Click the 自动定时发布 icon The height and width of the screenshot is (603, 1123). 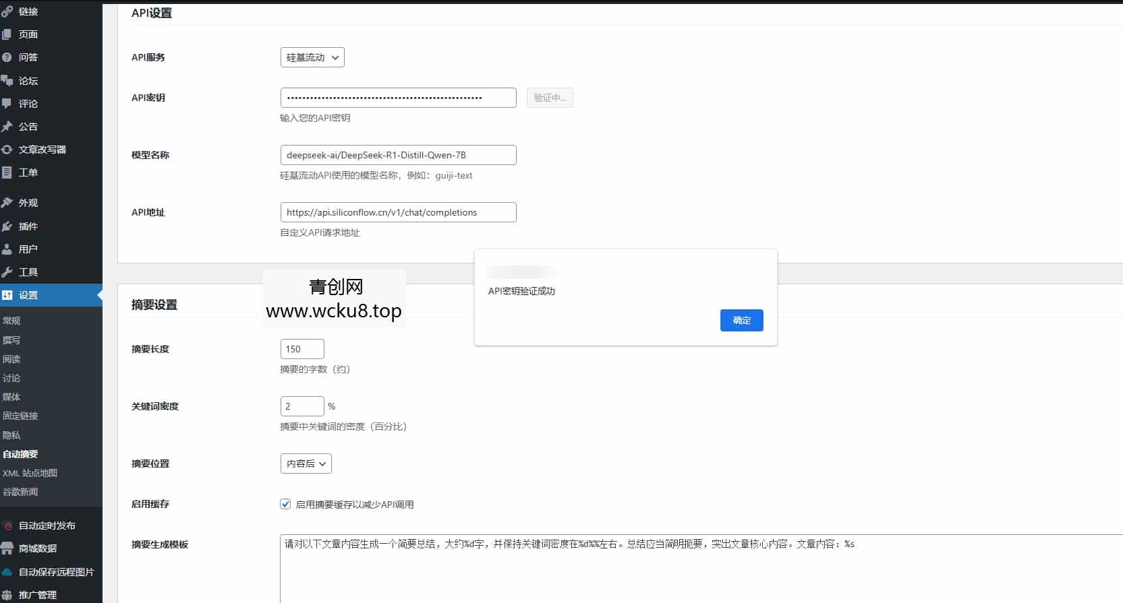tap(7, 526)
